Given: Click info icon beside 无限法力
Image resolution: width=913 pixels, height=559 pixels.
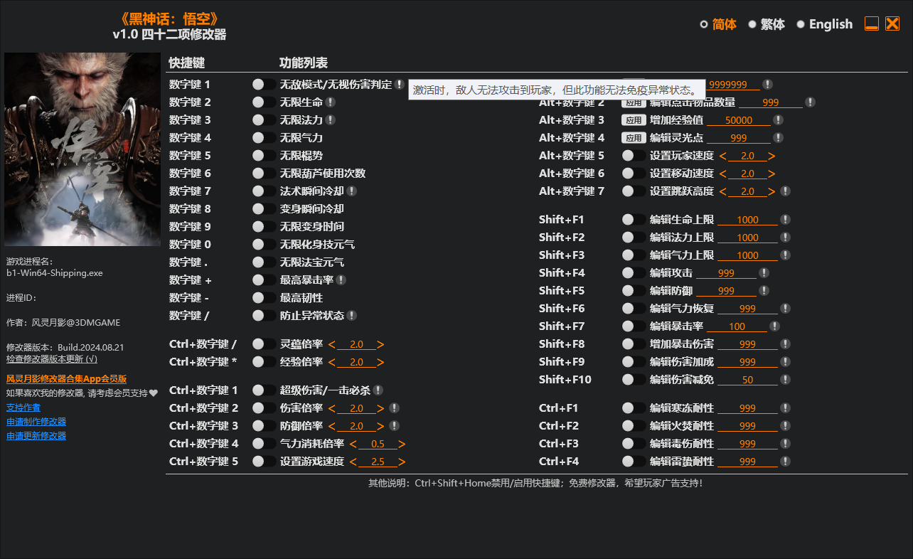Looking at the screenshot, I should [x=331, y=119].
